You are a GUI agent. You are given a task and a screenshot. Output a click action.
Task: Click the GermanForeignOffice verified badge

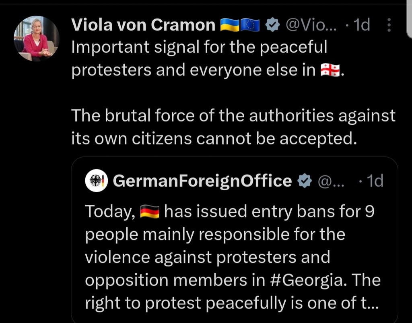[305, 181]
